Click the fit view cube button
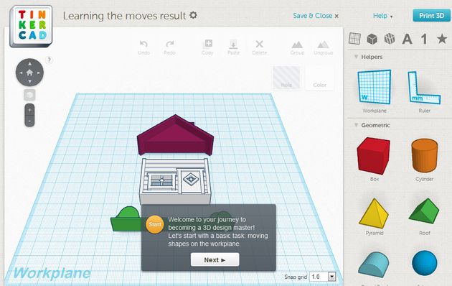Viewport: 452px width, 286px height. tap(29, 95)
